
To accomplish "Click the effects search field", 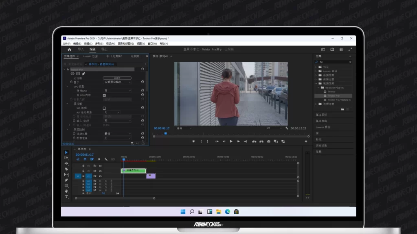I will [x=333, y=62].
